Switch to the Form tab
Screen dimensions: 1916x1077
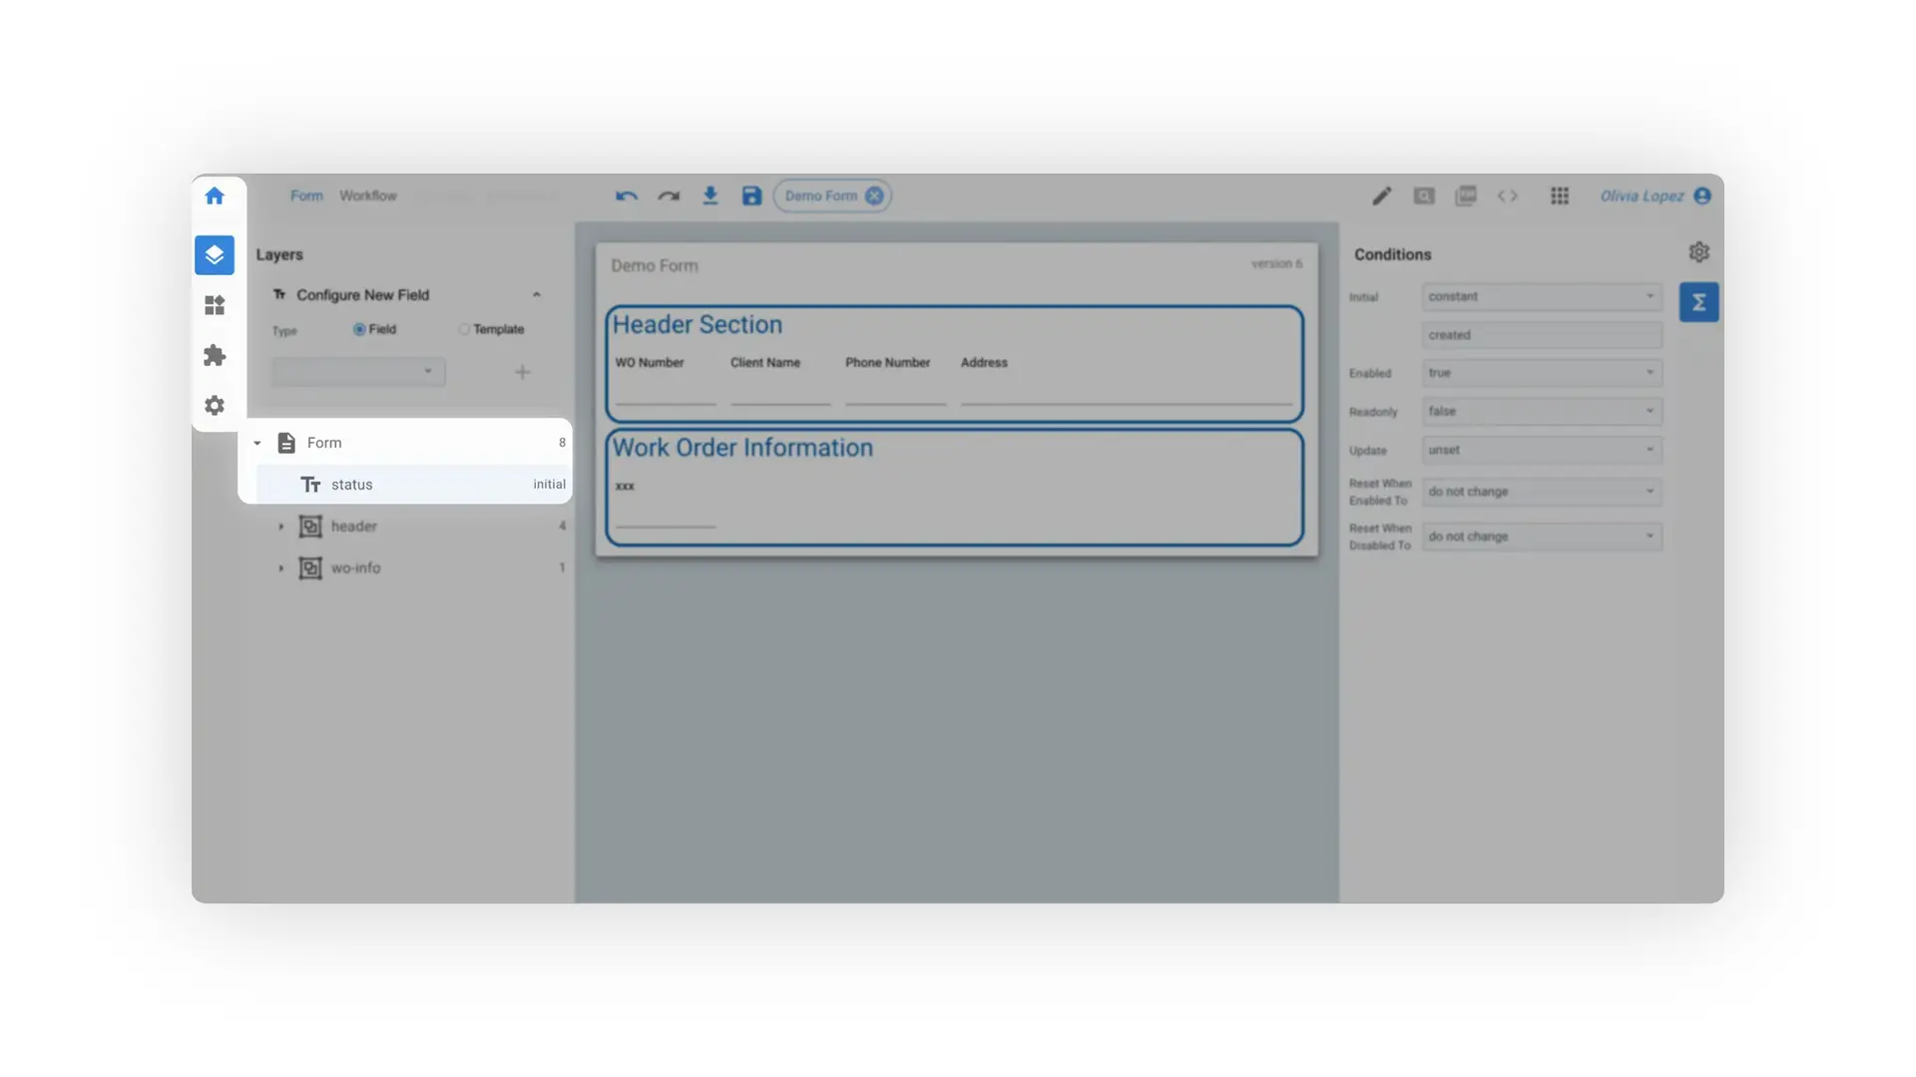306,195
